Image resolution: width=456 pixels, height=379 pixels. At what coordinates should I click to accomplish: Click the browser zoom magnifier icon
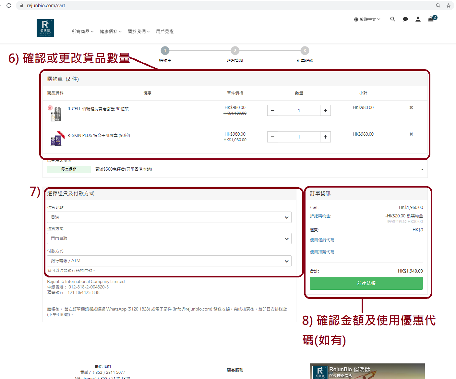(438, 6)
